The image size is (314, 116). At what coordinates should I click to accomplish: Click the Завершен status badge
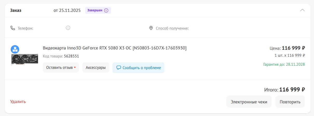coord(98,11)
